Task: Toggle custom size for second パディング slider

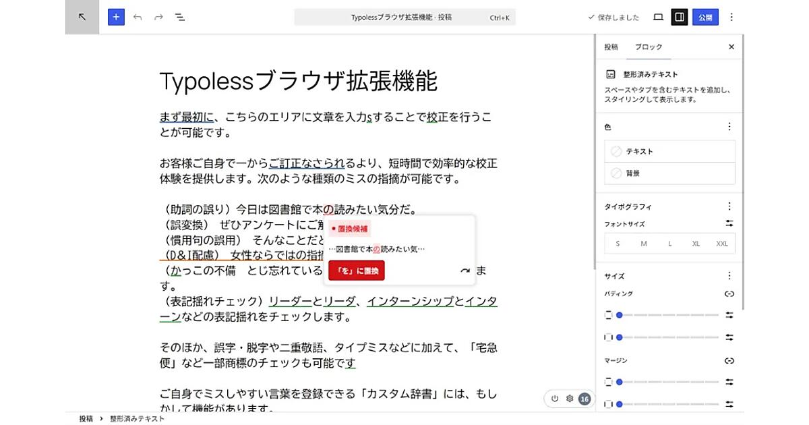Action: pyautogui.click(x=729, y=337)
